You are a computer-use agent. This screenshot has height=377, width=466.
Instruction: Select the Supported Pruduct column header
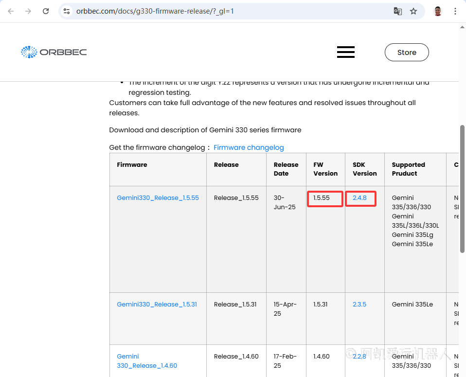pyautogui.click(x=415, y=169)
